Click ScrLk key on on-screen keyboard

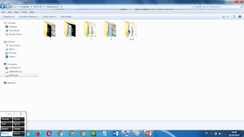pyautogui.click(x=19, y=134)
